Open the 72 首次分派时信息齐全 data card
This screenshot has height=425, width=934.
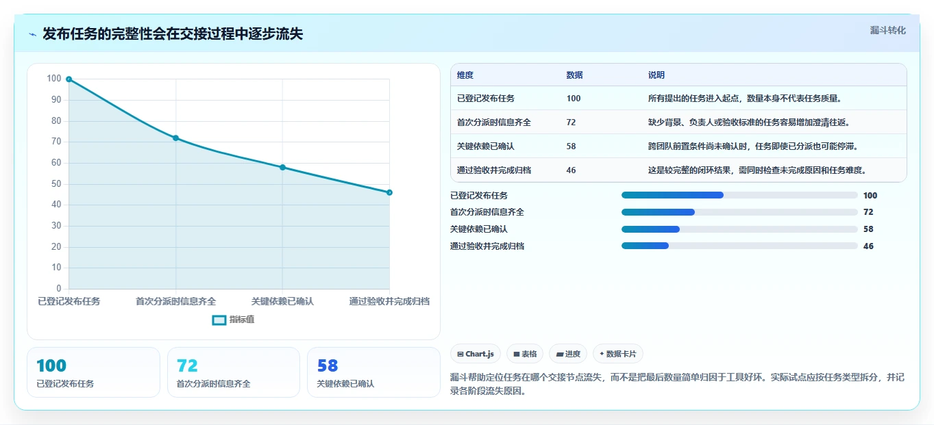234,372
